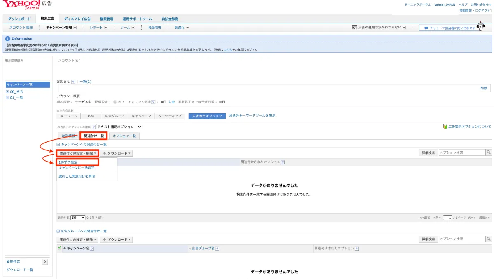
Task: Click the icon beside 広告の運用方法がわからない
Action: pos(354,28)
